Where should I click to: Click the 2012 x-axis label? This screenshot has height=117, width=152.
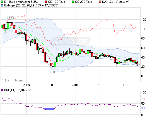pos(125,85)
